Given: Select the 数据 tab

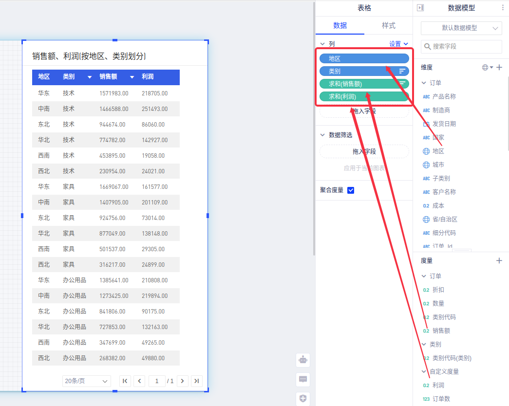Looking at the screenshot, I should pos(340,25).
